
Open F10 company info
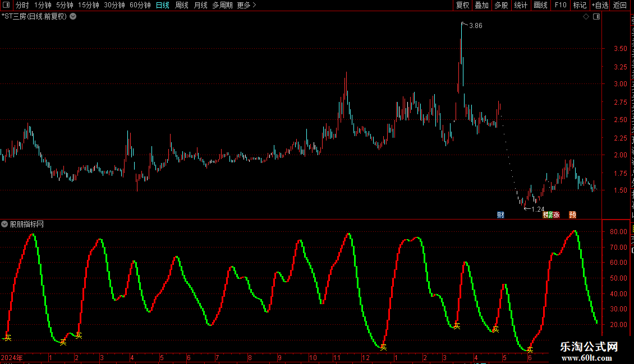[x=561, y=5]
